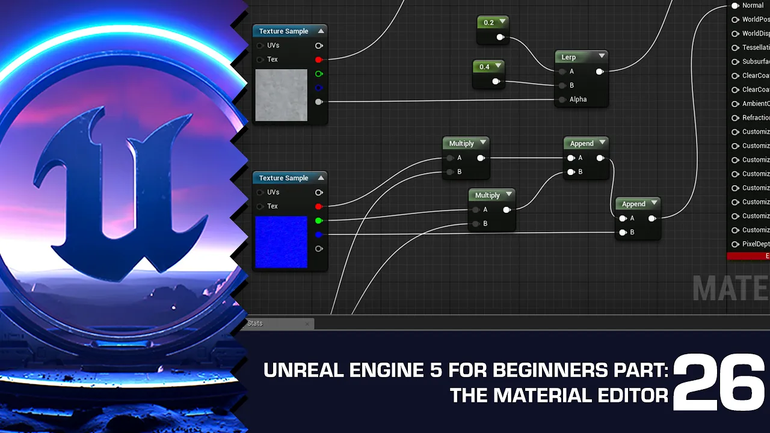The height and width of the screenshot is (433, 770).
Task: Click the Tessellati pin on the material output
Action: coord(735,48)
